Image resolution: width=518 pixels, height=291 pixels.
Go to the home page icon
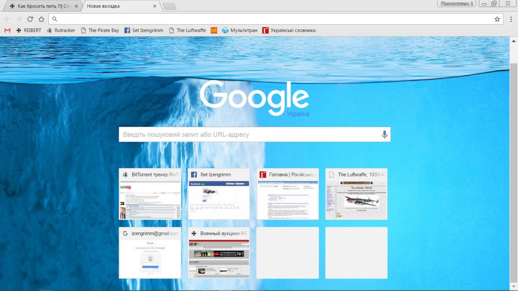click(x=41, y=19)
